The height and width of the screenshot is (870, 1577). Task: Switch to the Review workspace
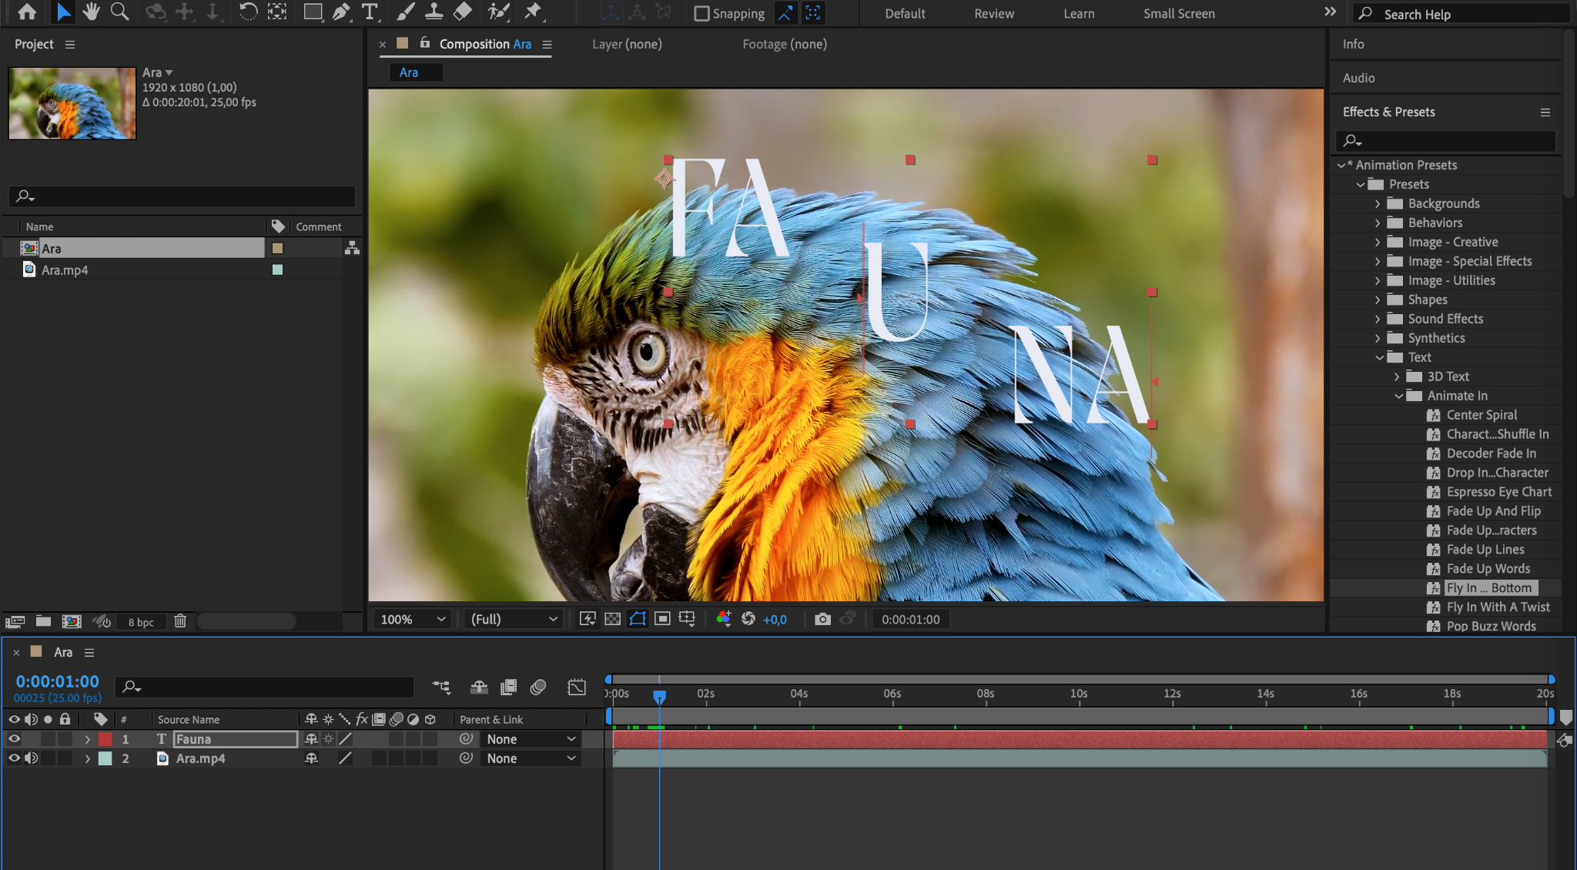994,13
